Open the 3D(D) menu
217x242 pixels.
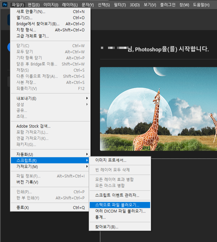click(x=135, y=5)
